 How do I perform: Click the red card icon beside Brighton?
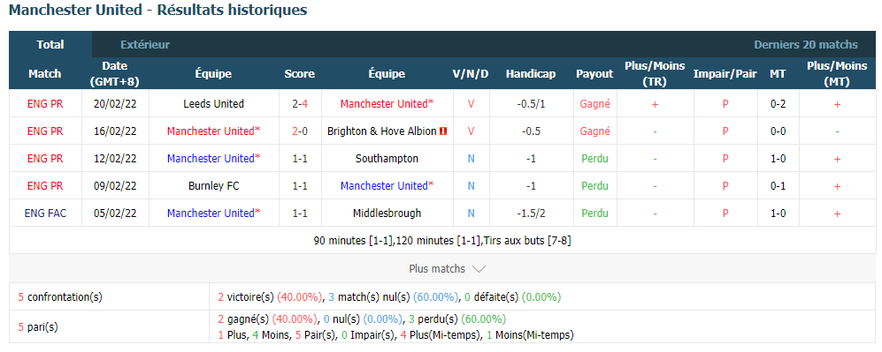click(444, 131)
